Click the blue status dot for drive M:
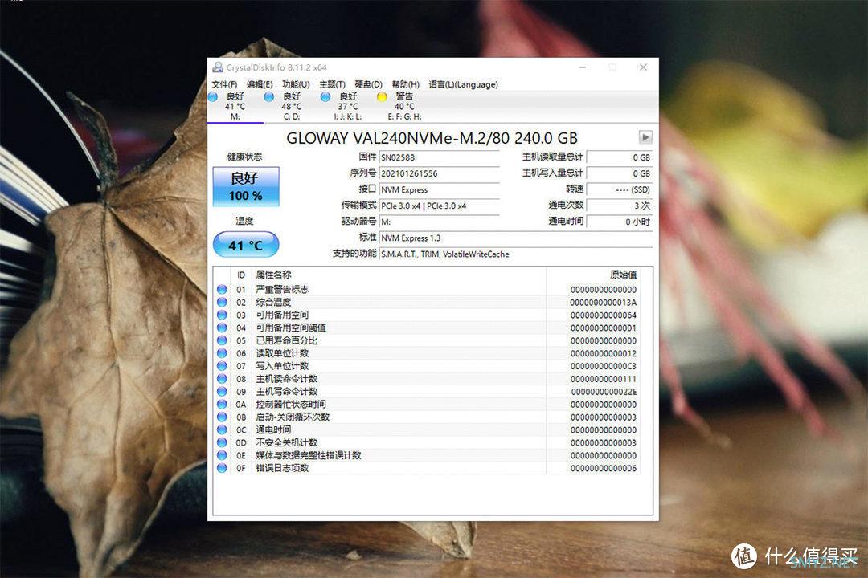 (x=213, y=97)
